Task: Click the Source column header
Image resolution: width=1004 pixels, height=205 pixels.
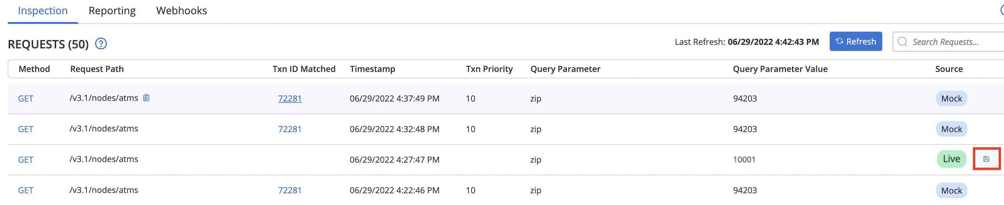Action: click(x=948, y=69)
